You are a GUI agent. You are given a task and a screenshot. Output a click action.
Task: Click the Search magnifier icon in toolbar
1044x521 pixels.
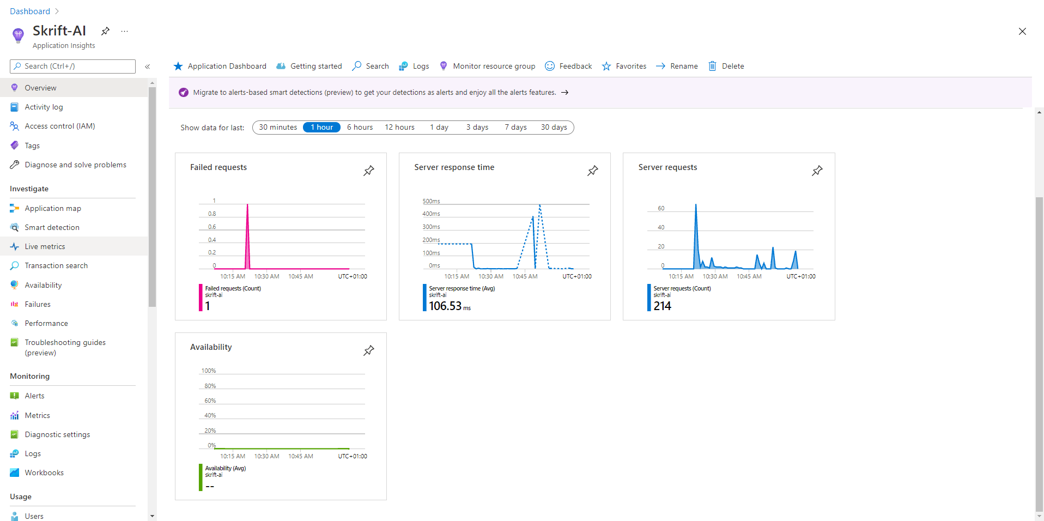357,66
